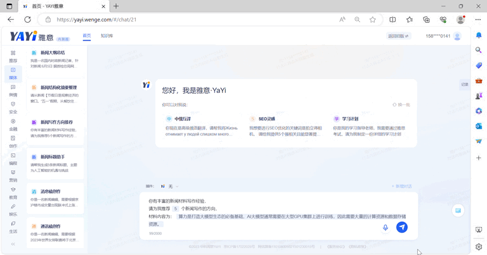Open Edge sidebar notifications bell

479,35
